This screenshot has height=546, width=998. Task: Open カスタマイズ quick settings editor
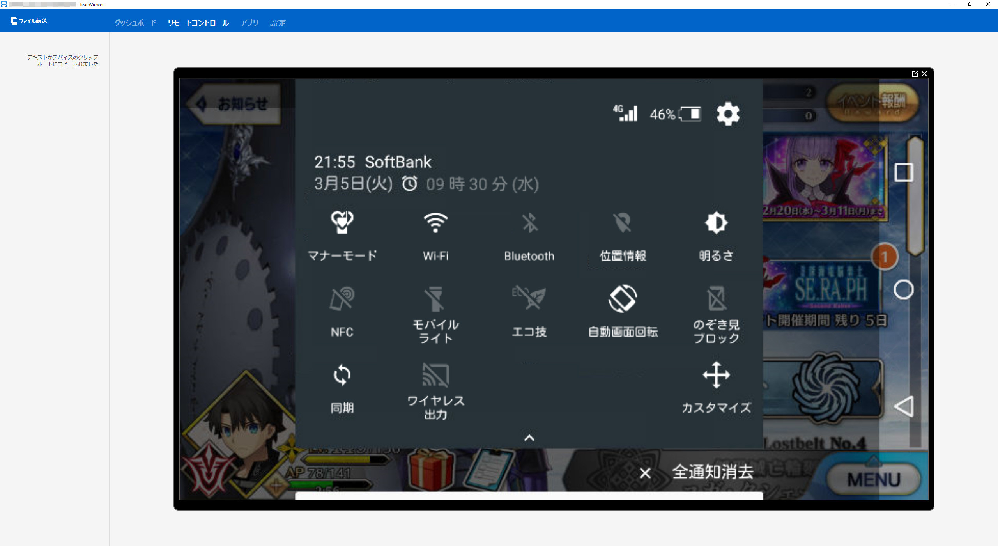(716, 375)
